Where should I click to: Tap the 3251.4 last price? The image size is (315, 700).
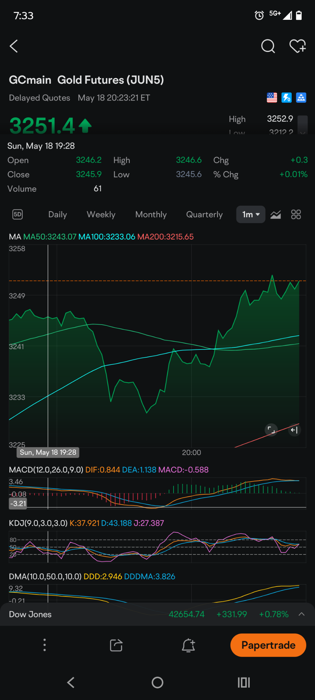(x=42, y=125)
